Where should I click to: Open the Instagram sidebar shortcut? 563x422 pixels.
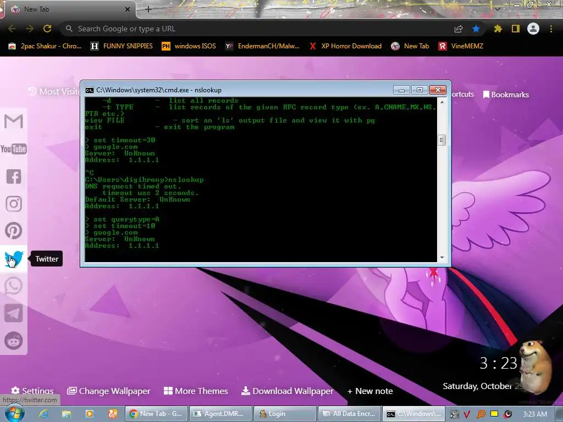[14, 203]
